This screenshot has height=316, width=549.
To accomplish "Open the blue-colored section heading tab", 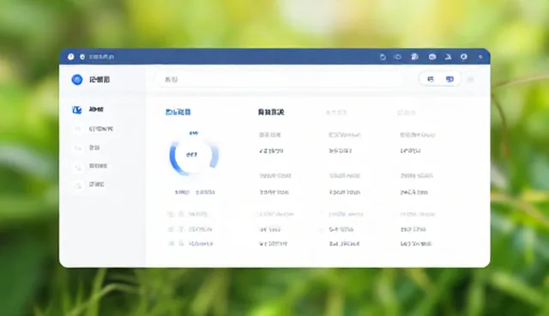I will click(178, 112).
